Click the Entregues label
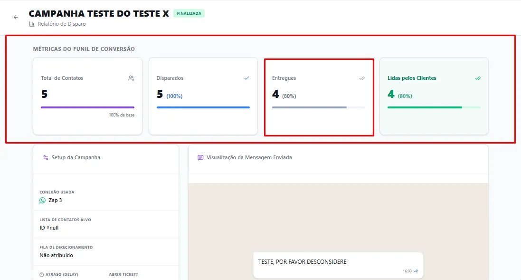 pyautogui.click(x=284, y=78)
